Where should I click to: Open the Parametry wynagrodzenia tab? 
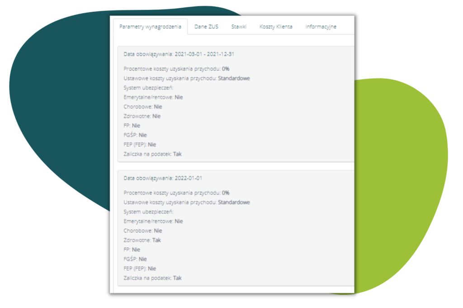[x=150, y=27]
